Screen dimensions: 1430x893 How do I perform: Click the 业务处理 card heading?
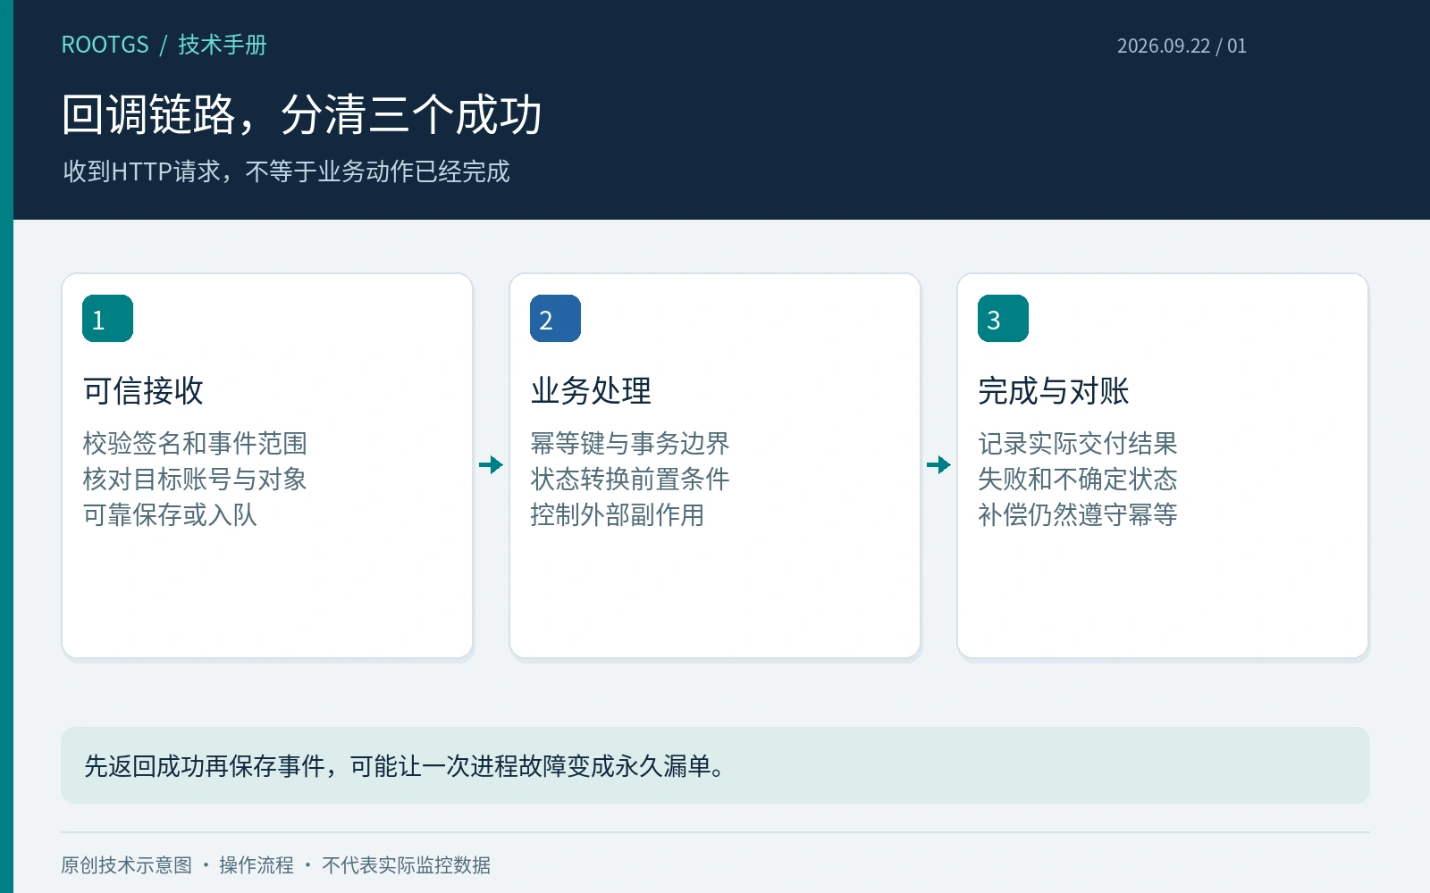pyautogui.click(x=591, y=390)
